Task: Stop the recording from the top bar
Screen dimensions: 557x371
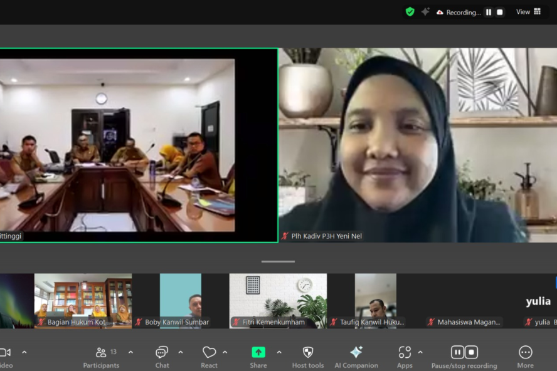Action: coord(500,12)
